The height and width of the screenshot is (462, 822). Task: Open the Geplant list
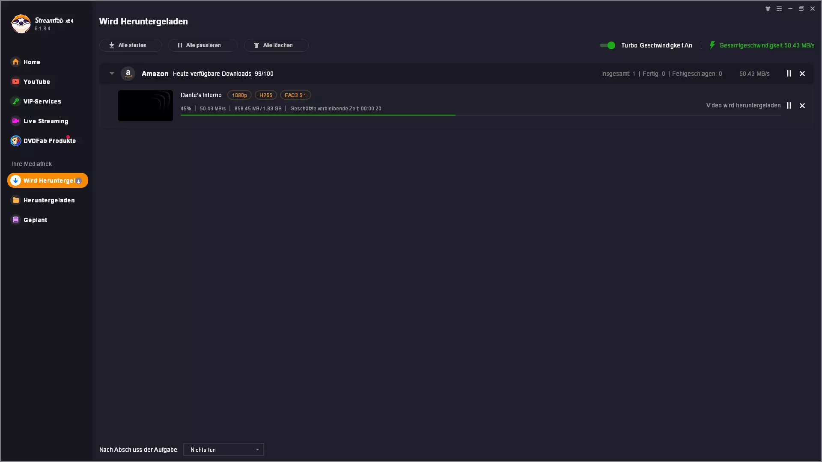pos(29,220)
